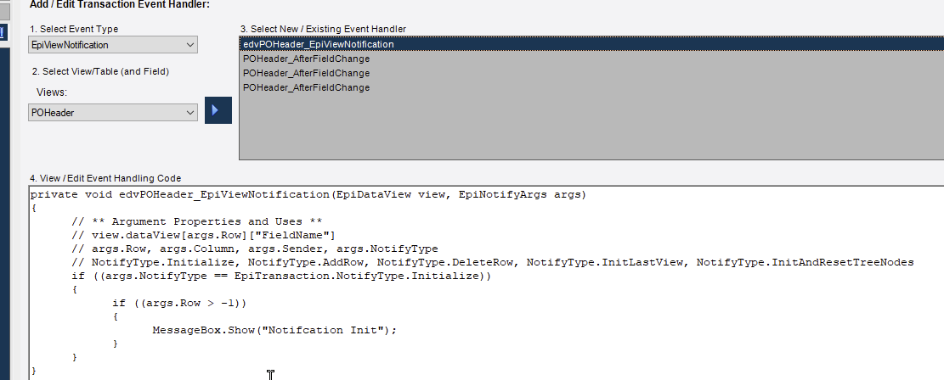Click '4. View / Edit Event Handling Code' label
944x380 pixels.
105,179
